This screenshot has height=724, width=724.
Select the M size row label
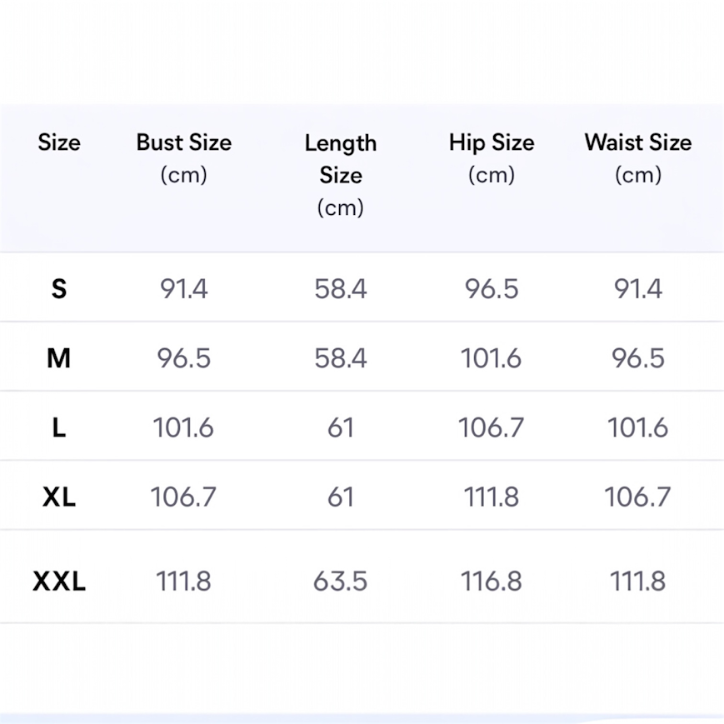pos(59,358)
